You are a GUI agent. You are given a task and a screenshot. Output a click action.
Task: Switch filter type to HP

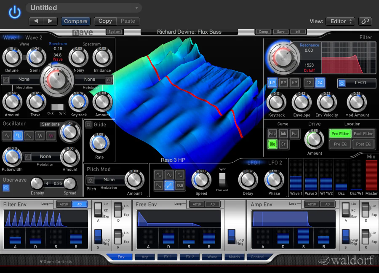tap(294, 83)
